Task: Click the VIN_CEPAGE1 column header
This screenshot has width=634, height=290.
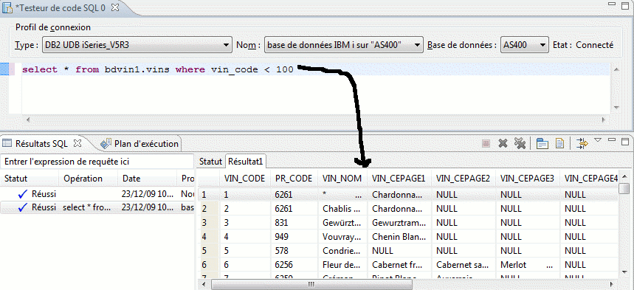Action: (x=399, y=179)
